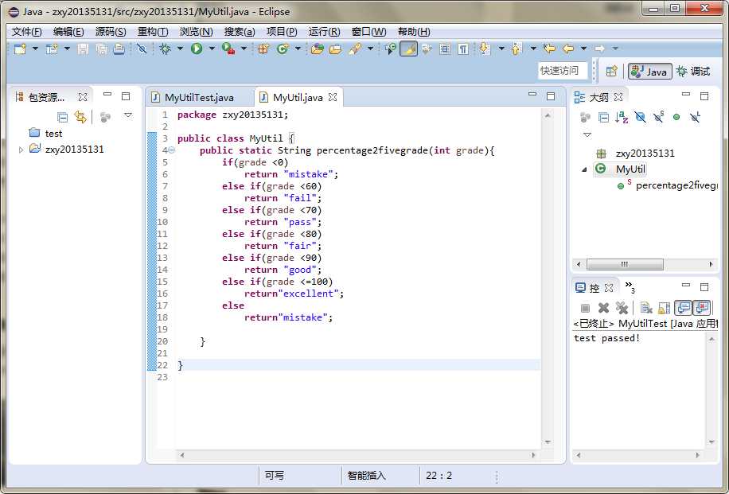The height and width of the screenshot is (494, 729).
Task: Open the 源码(S) menu
Action: [x=111, y=32]
